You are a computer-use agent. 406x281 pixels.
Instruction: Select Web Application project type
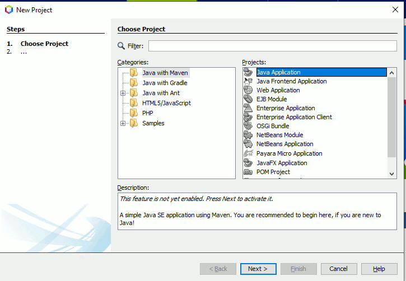pos(278,90)
